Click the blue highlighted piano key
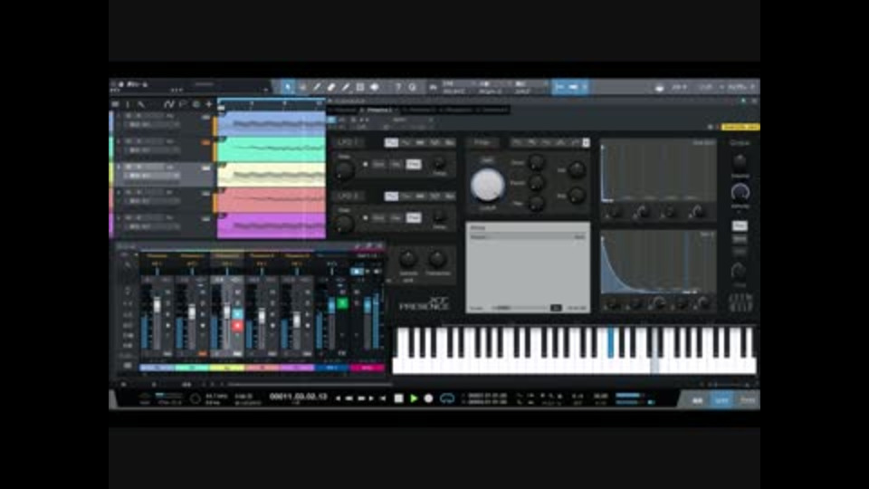This screenshot has height=489, width=869. [611, 342]
